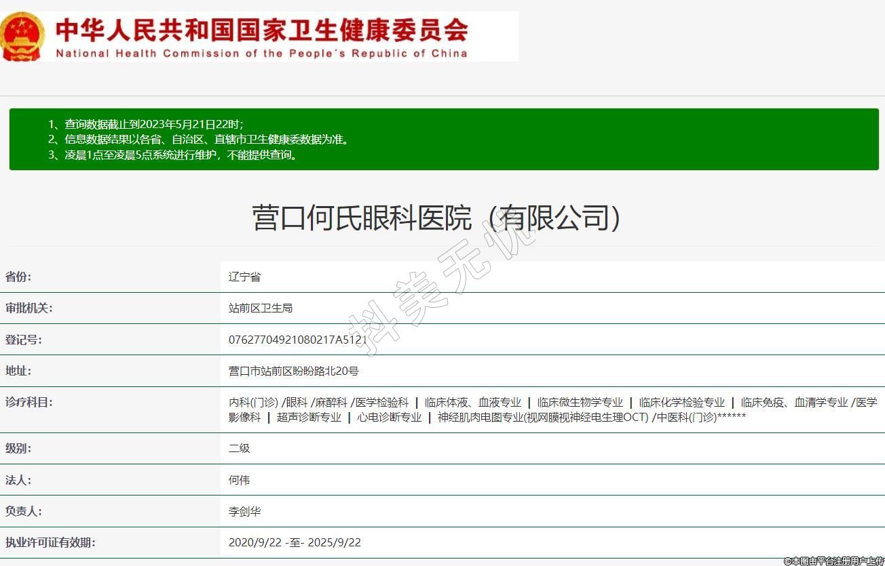Click the legal person name 何伟
The height and width of the screenshot is (566, 885).
pos(239,480)
